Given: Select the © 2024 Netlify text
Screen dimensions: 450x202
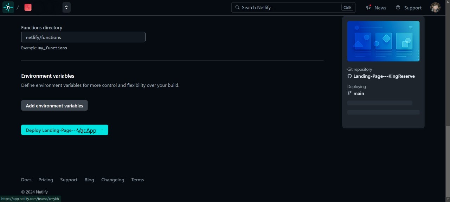Looking at the screenshot, I should pos(34,192).
